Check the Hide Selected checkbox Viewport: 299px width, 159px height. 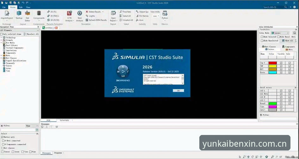pyautogui.click(x=262, y=37)
